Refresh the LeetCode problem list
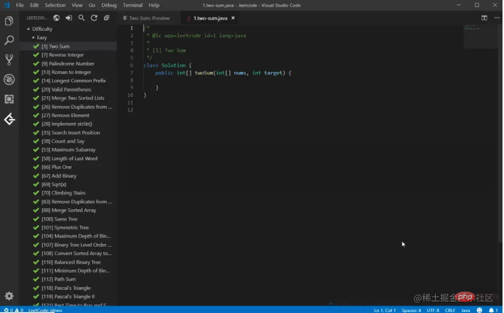The width and height of the screenshot is (504, 313). pos(94,18)
